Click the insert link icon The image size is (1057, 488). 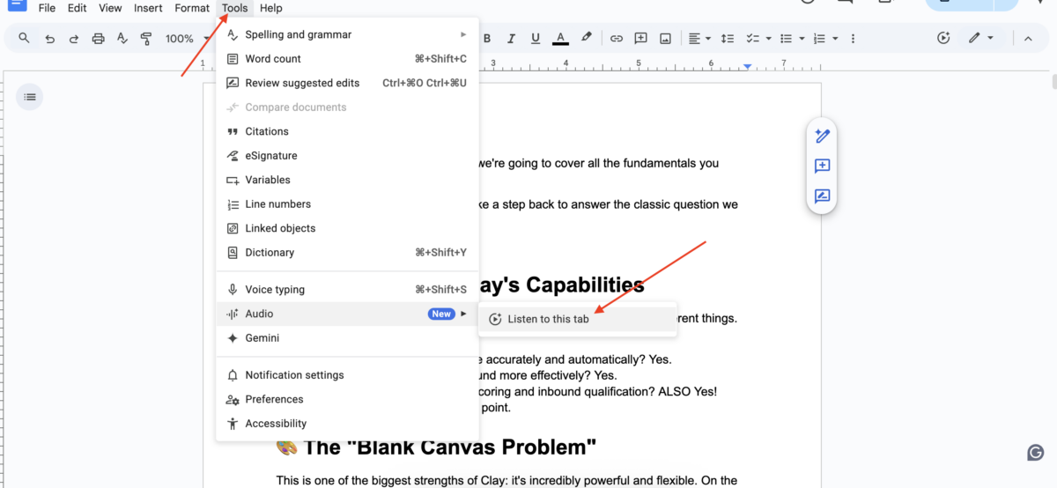click(x=617, y=39)
